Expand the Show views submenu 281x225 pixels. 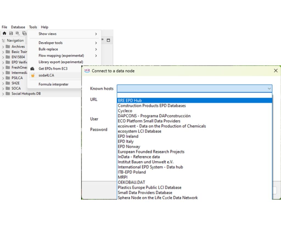coord(96,34)
